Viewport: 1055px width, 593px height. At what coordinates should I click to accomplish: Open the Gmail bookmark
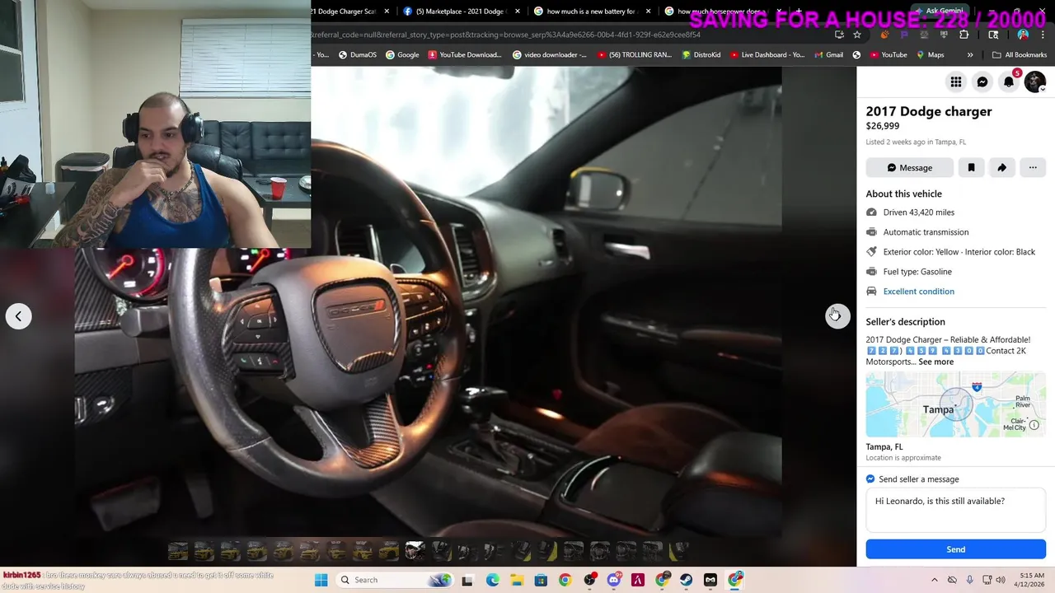(828, 55)
